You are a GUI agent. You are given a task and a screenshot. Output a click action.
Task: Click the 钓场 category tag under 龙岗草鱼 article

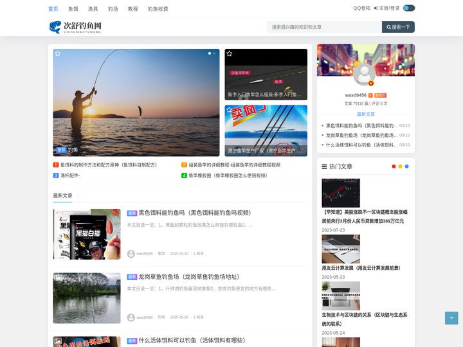[x=161, y=317]
